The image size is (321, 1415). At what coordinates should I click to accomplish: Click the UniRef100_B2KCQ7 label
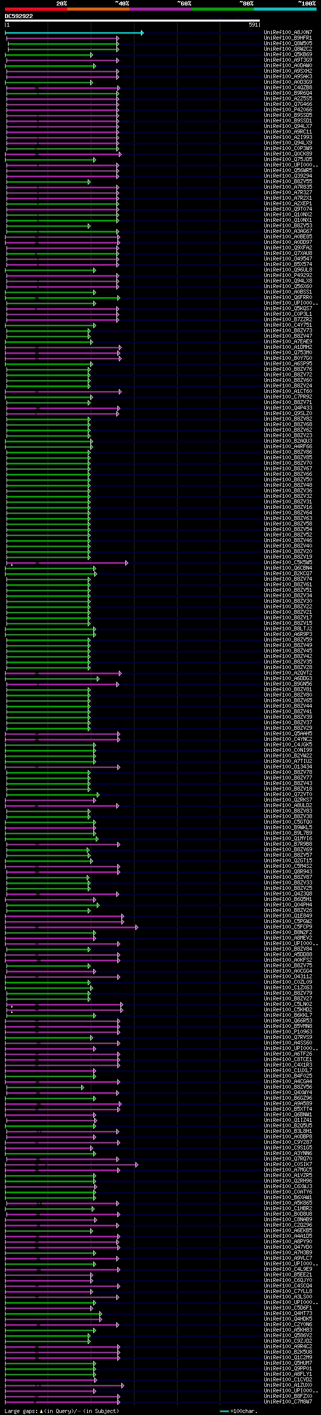tap(288, 573)
